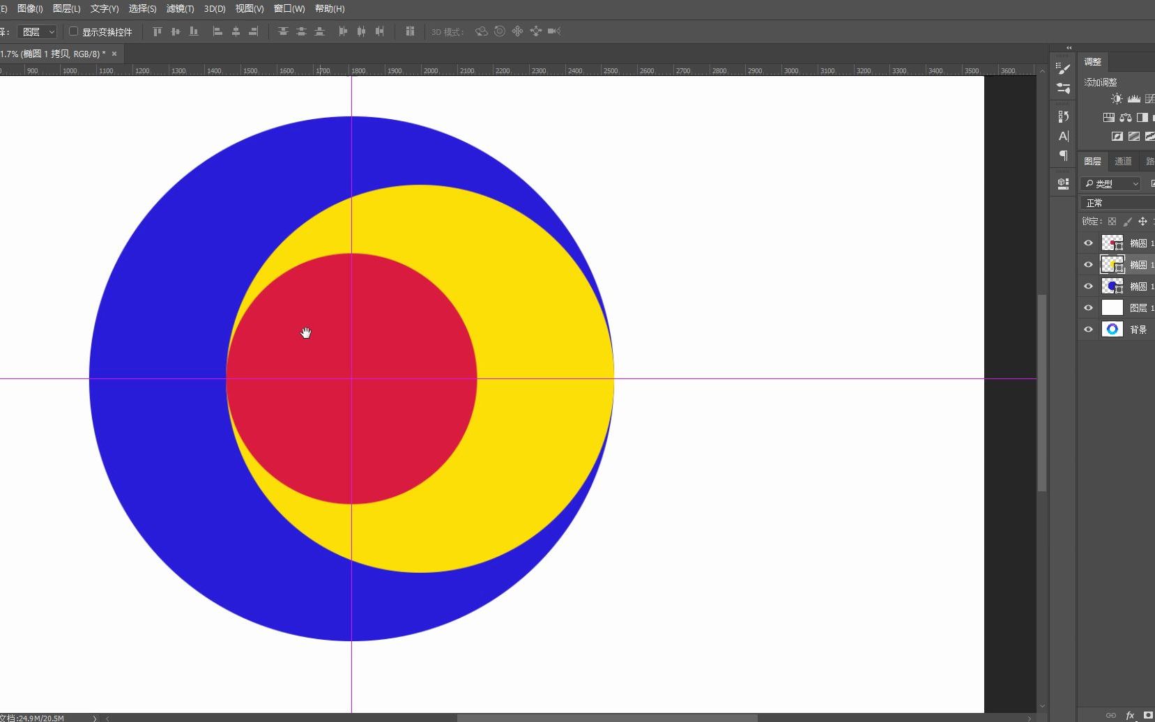Screen dimensions: 1155x722
Task: Click the align right edges icon
Action: coord(254,31)
